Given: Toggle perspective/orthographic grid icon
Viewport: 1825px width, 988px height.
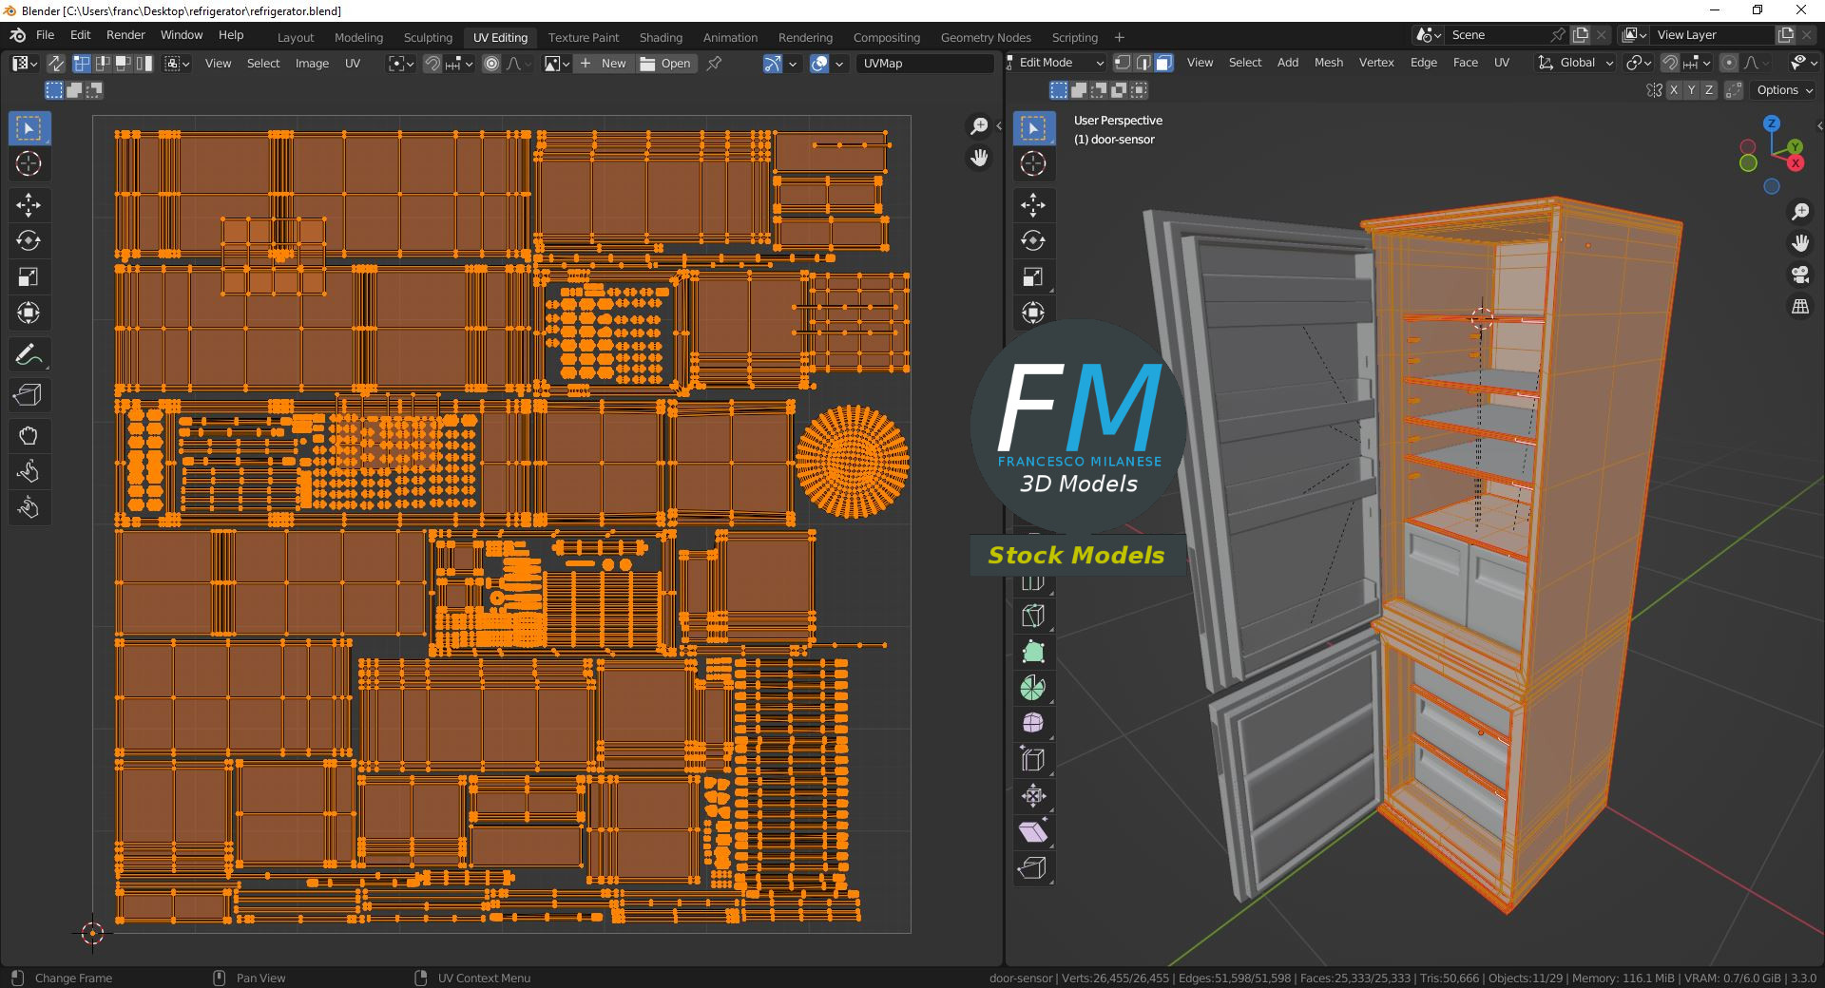Looking at the screenshot, I should coord(1800,307).
